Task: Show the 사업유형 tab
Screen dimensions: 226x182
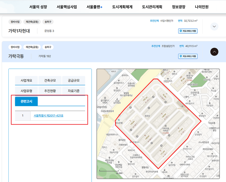Action: (x=26, y=91)
